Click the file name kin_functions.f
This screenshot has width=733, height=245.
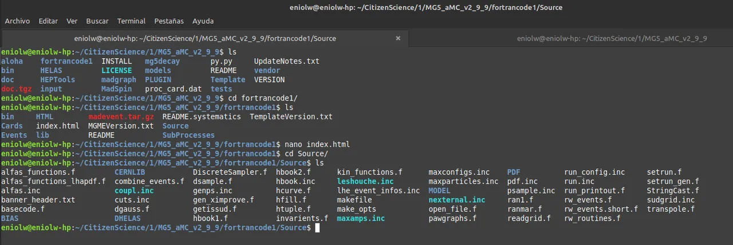(x=370, y=172)
